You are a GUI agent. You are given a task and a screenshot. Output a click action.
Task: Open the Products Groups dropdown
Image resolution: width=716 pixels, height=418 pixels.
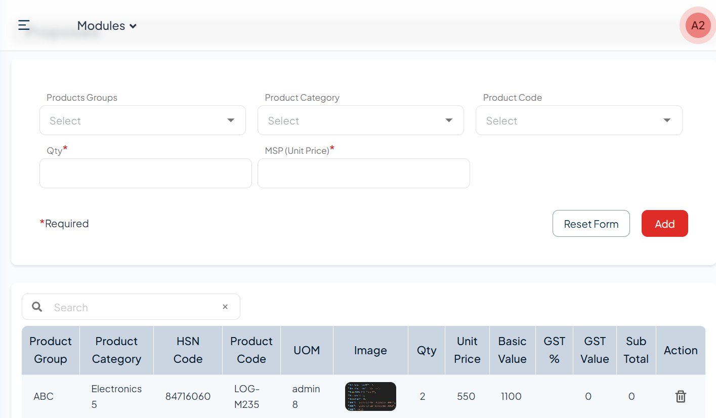pyautogui.click(x=142, y=120)
